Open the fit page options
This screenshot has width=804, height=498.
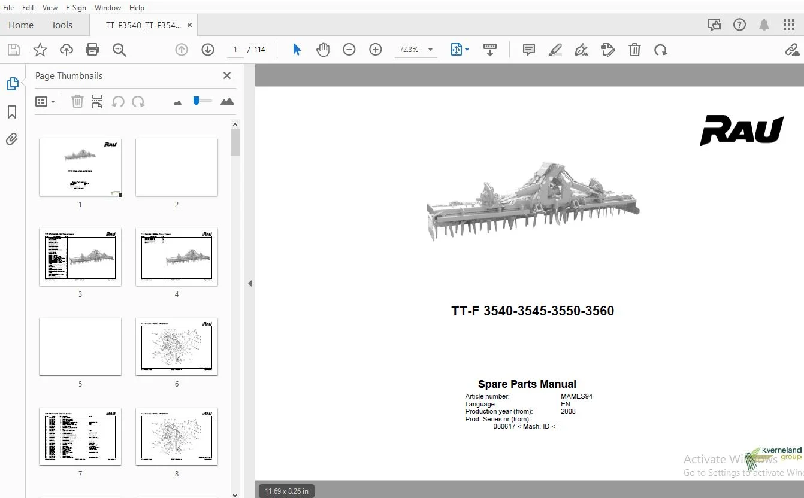(x=460, y=50)
